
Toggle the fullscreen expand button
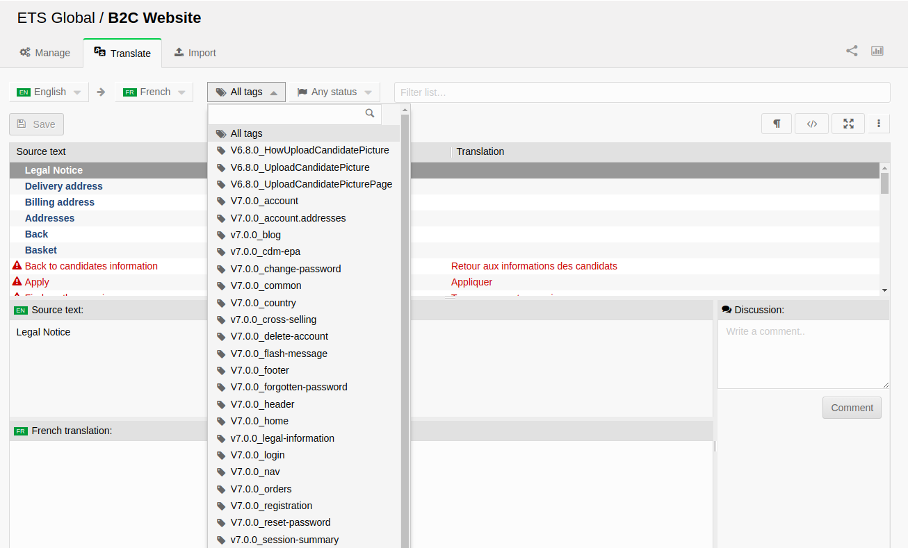(x=848, y=124)
